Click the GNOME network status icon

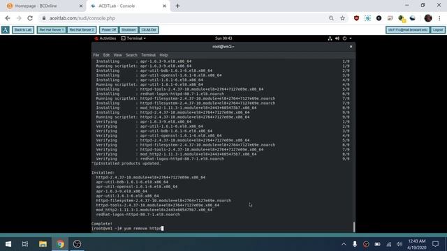point(330,38)
